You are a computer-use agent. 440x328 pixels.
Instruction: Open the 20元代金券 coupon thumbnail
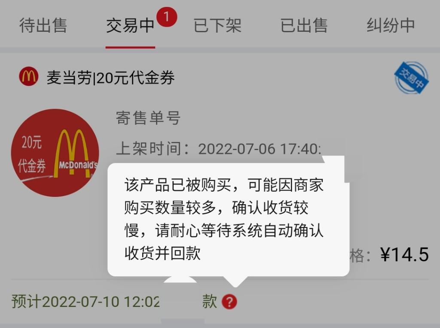click(55, 153)
